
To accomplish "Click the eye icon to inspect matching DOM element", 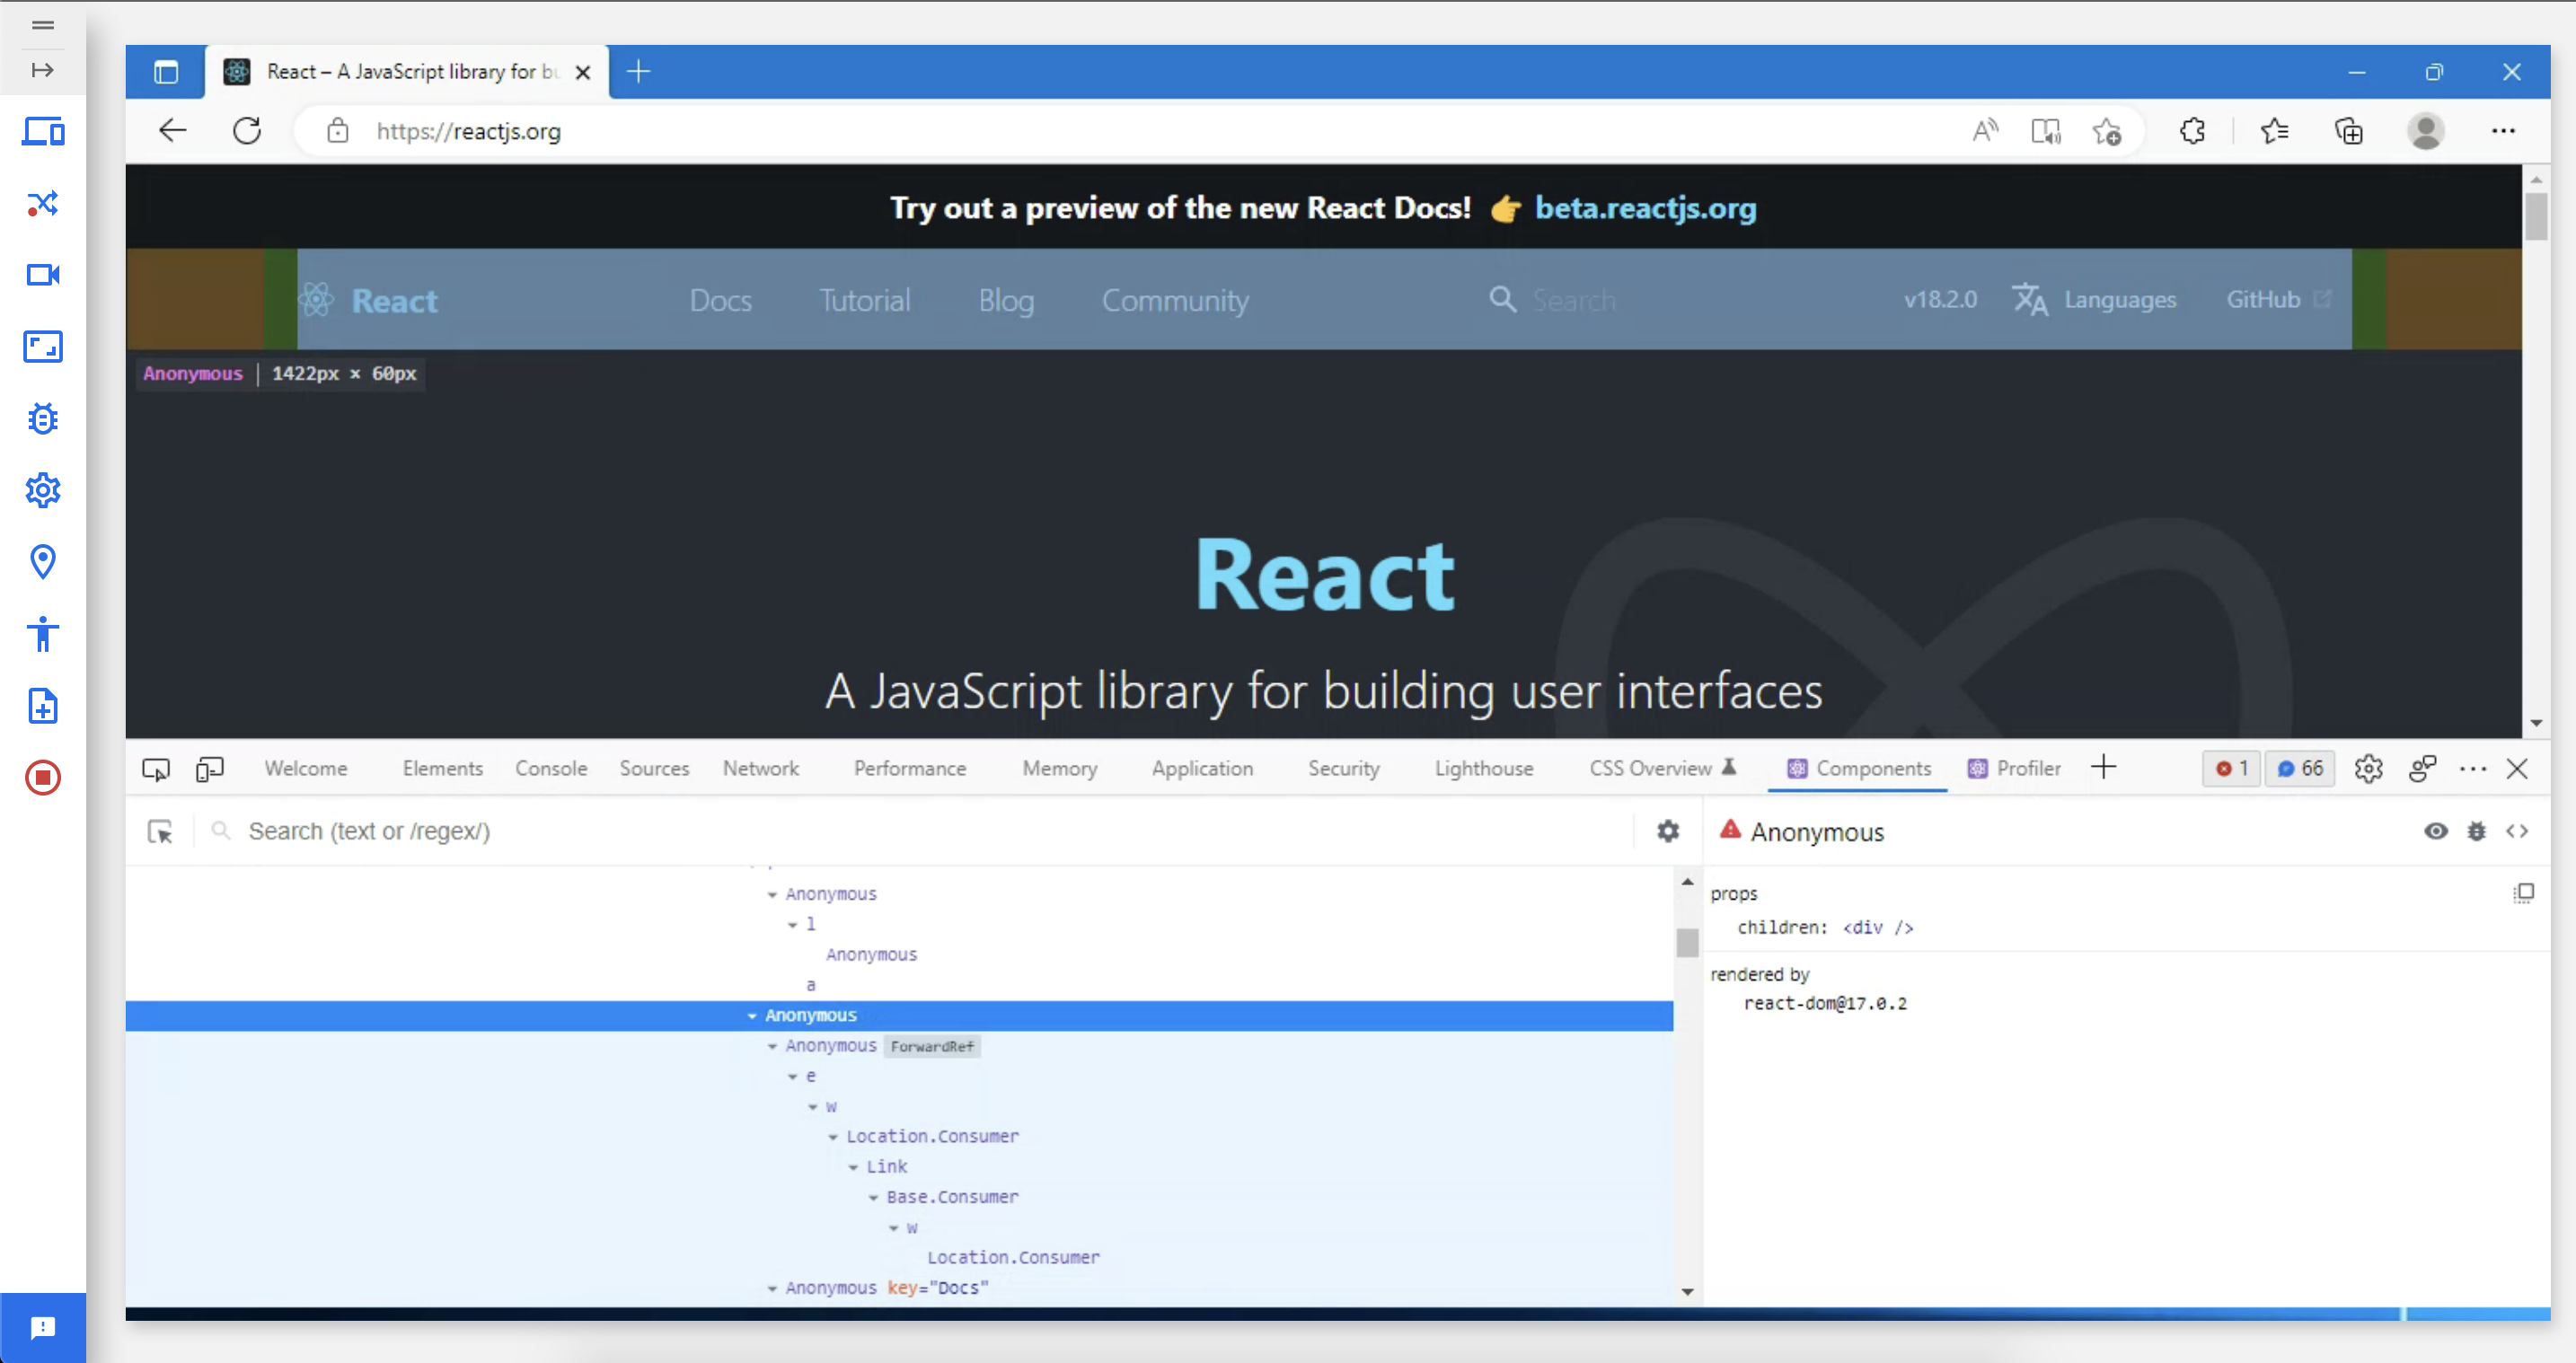I will tap(2436, 831).
